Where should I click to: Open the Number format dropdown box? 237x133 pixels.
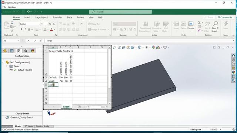click(x=124, y=24)
